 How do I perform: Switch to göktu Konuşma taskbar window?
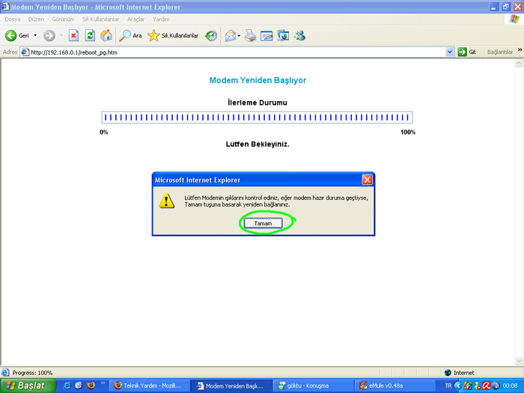tap(313, 386)
